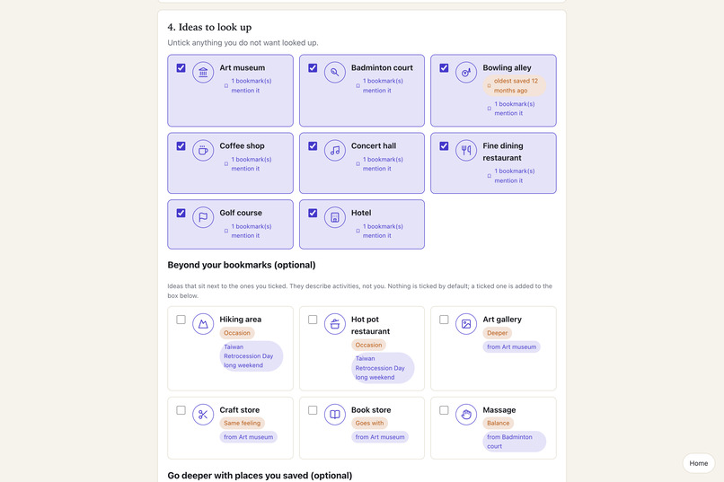This screenshot has width=724, height=482.
Task: Click bookmark mention text under Concert hall
Action: click(x=383, y=163)
